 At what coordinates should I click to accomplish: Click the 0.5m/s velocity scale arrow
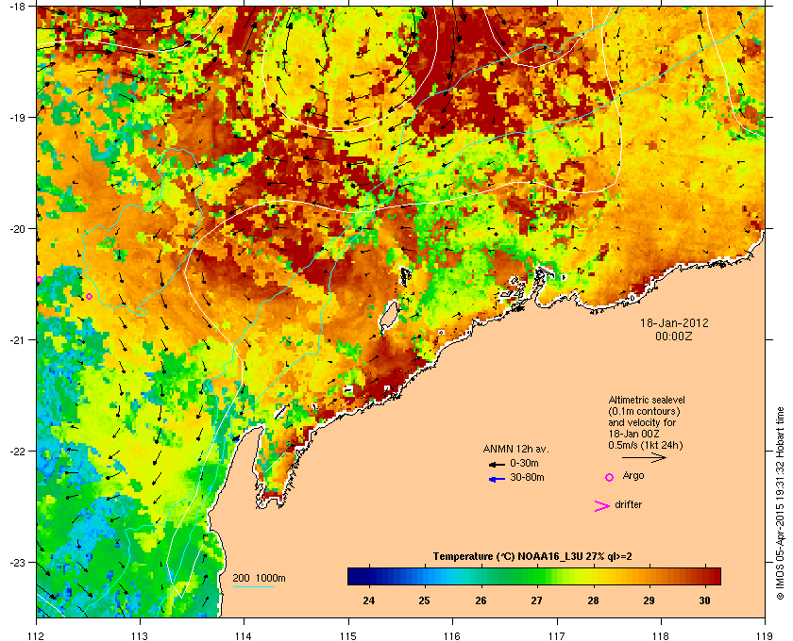[644, 457]
